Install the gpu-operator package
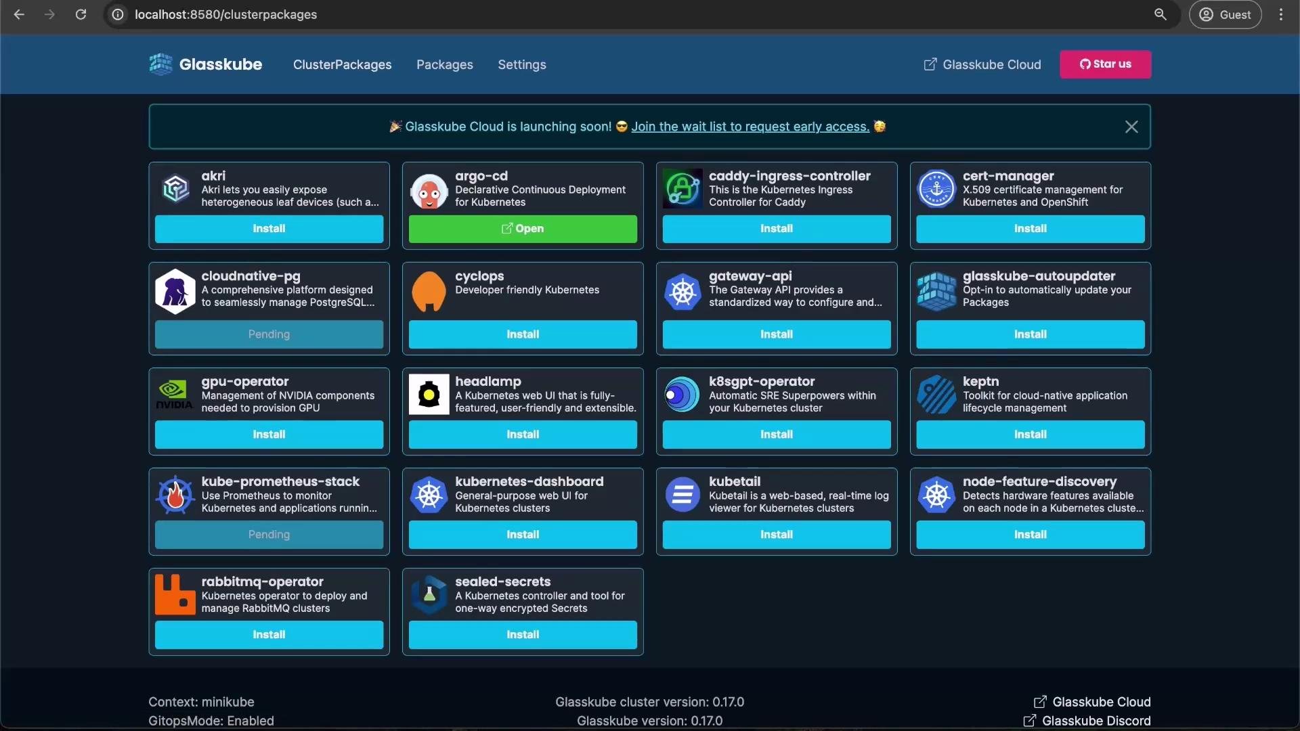The image size is (1300, 731). coord(269,435)
